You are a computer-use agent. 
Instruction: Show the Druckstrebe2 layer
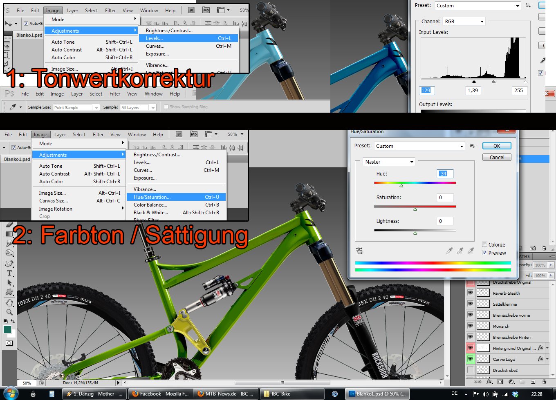click(470, 370)
